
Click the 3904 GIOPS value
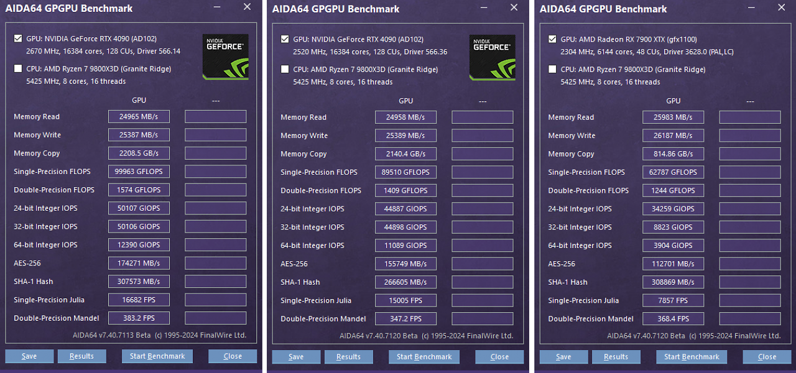(x=673, y=245)
